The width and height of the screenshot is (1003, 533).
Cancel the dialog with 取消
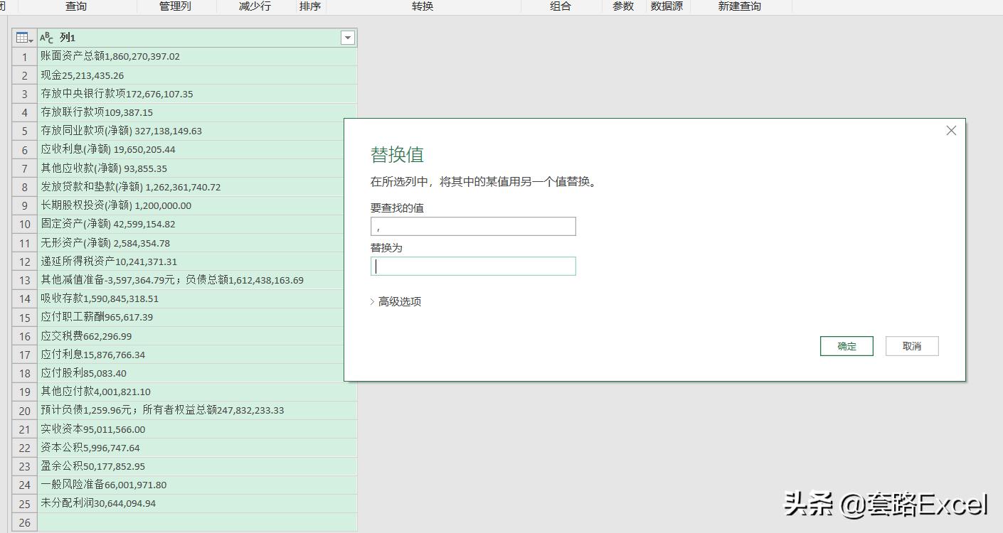(912, 346)
